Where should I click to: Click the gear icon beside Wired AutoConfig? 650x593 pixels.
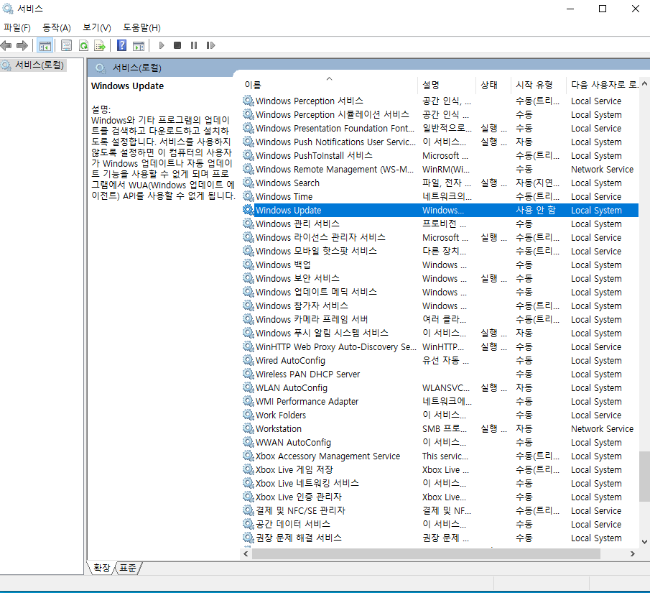[248, 360]
